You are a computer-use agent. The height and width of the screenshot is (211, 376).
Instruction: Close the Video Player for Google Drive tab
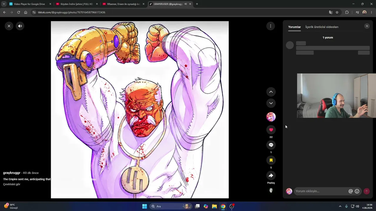click(50, 4)
